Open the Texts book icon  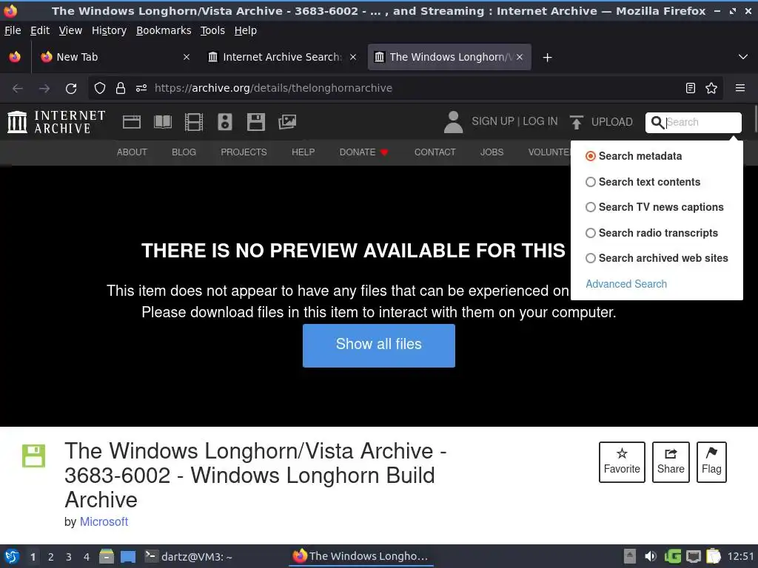[x=162, y=122]
